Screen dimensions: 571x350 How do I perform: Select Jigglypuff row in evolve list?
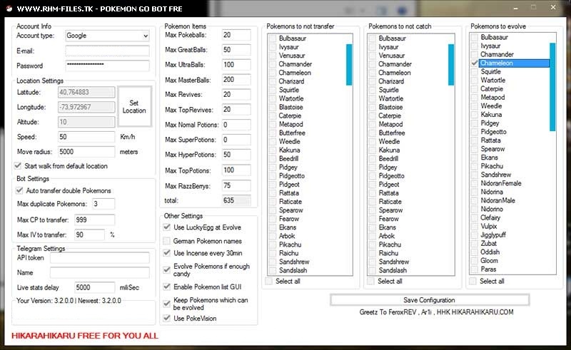pos(493,235)
